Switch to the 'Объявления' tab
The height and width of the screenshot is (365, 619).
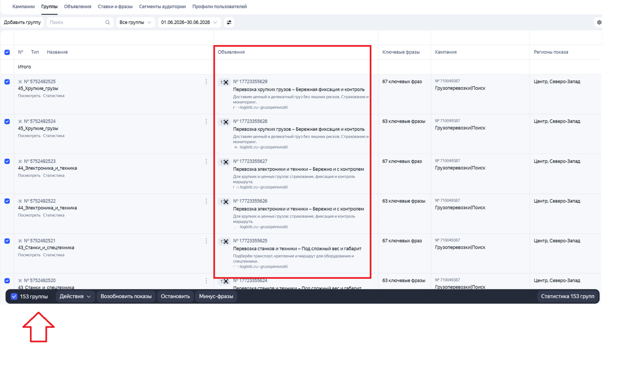tap(77, 7)
